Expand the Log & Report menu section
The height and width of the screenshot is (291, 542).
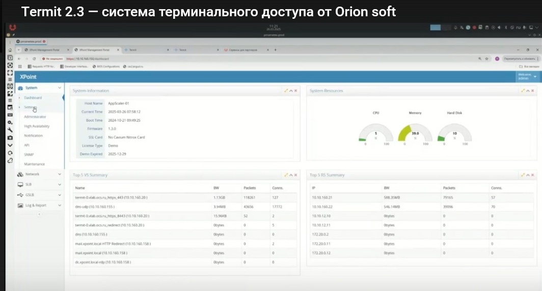(60, 206)
